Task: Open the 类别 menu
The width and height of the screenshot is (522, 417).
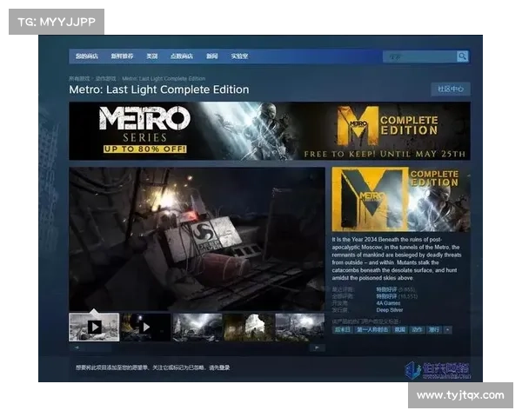Action: (152, 56)
